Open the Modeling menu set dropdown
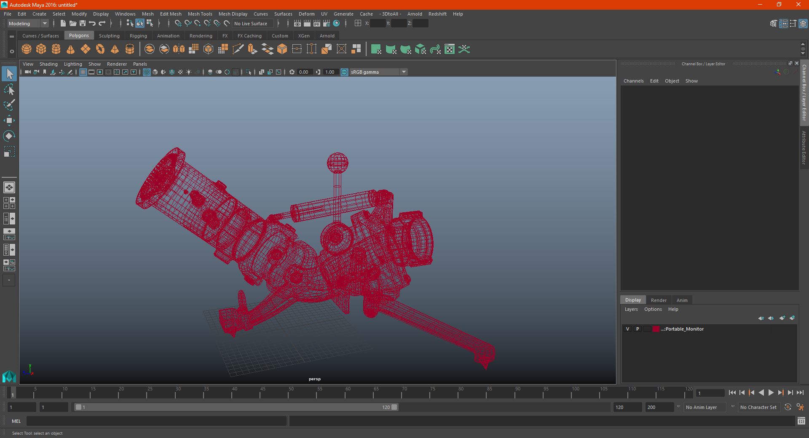 click(28, 24)
